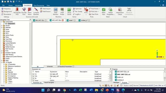Switch to the Result Navigator tab
The image size is (166, 93).
[x=49, y=82]
